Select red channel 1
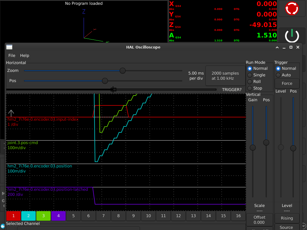307x230 pixels. (x=13, y=216)
